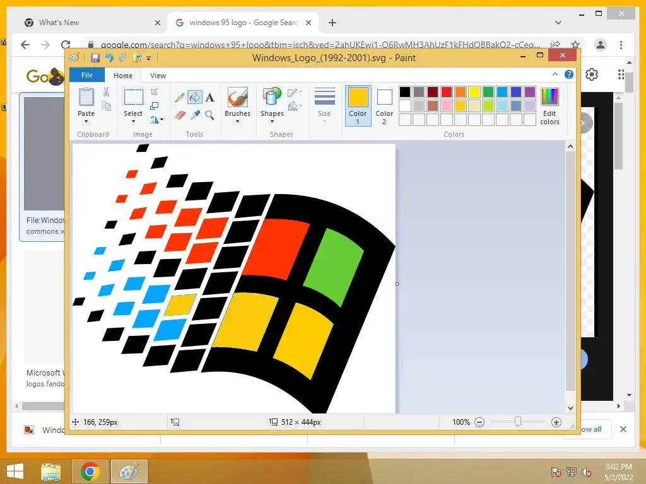Open the Shape outline dropdown
Image resolution: width=646 pixels, height=484 pixels.
pos(294,93)
